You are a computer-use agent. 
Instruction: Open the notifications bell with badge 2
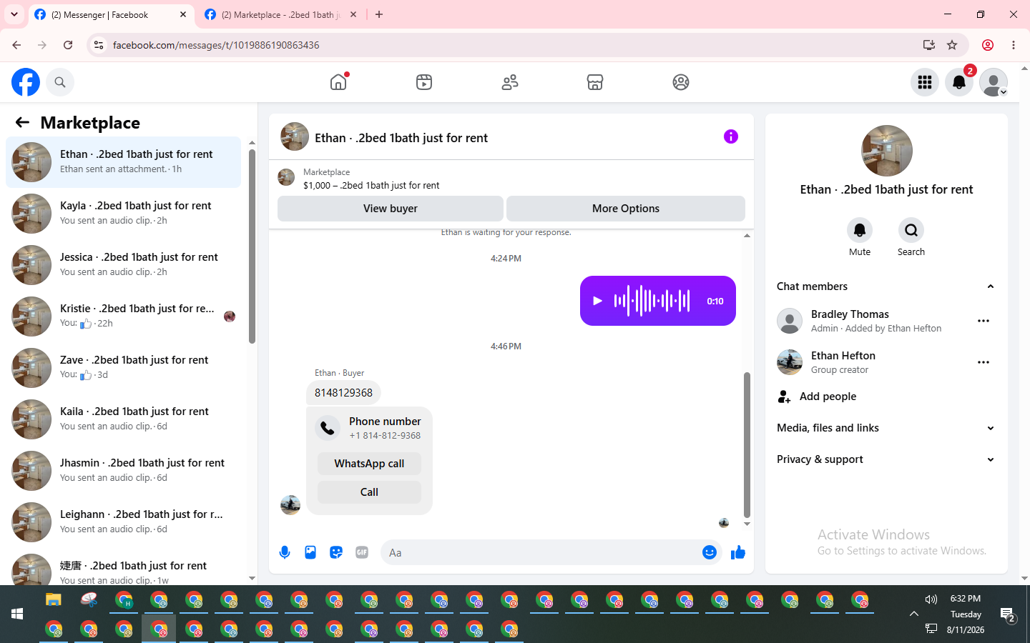pos(959,82)
